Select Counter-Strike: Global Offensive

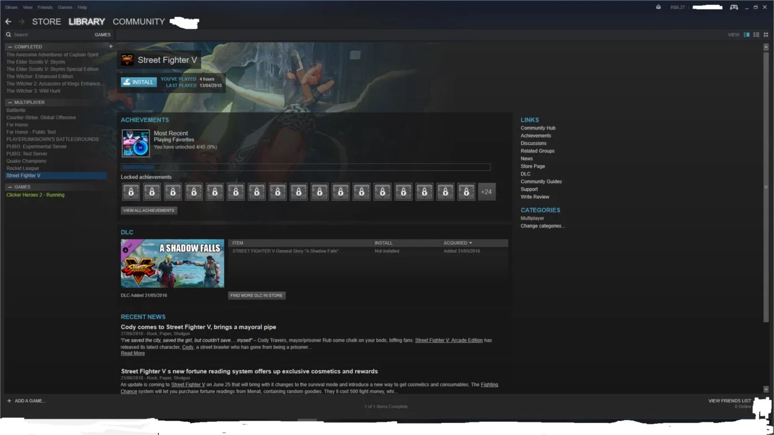[x=41, y=118]
